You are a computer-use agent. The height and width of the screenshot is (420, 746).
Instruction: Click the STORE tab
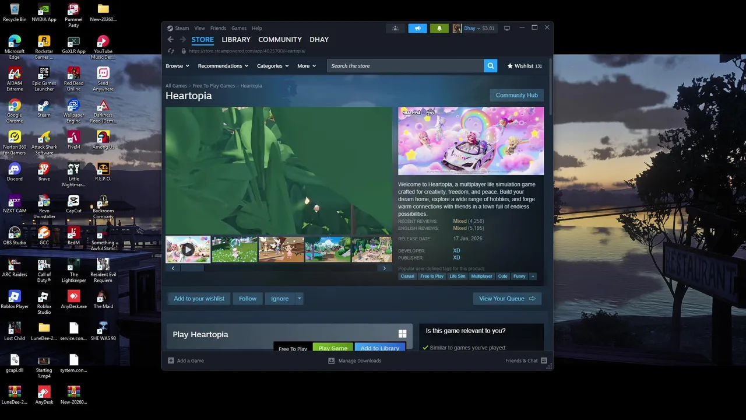click(203, 40)
